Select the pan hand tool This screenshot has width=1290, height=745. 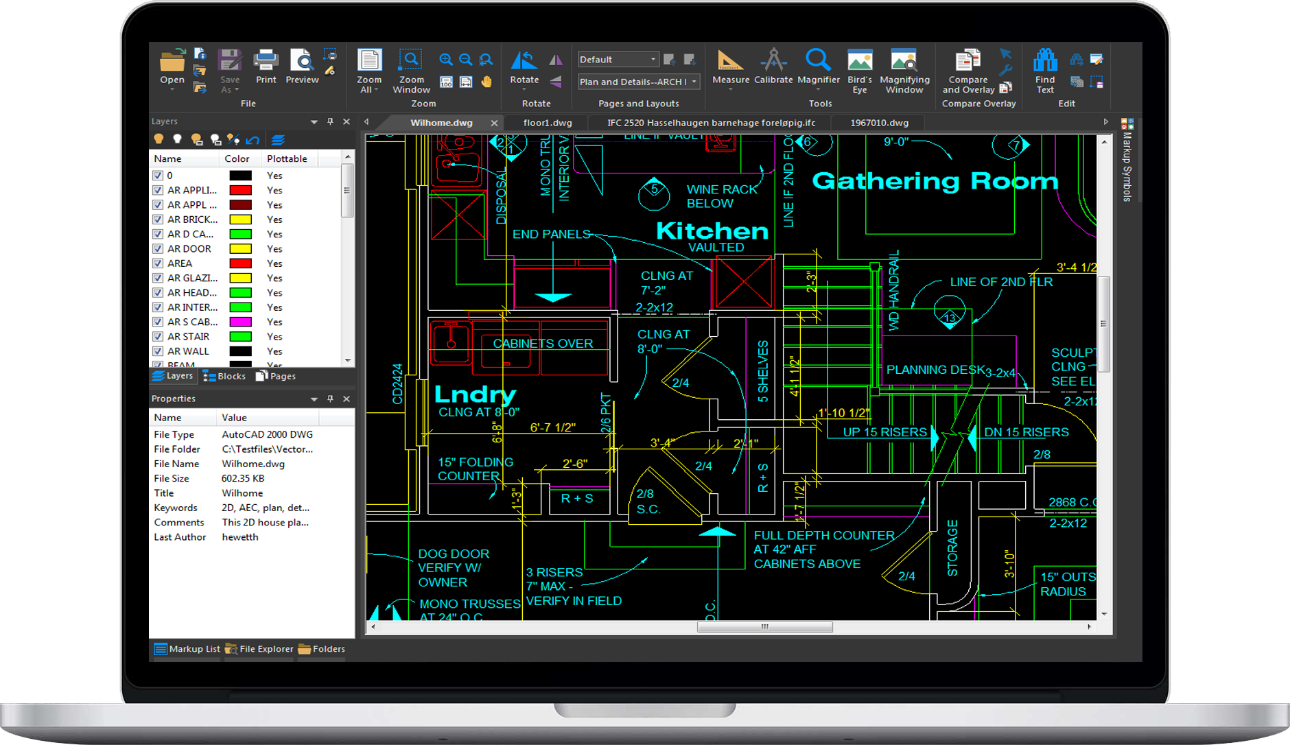coord(486,82)
